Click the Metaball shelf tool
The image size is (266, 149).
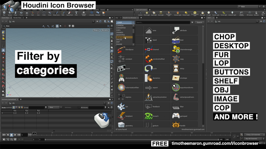[98, 13]
